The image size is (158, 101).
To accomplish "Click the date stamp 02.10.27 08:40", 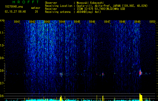I will tap(15, 12).
